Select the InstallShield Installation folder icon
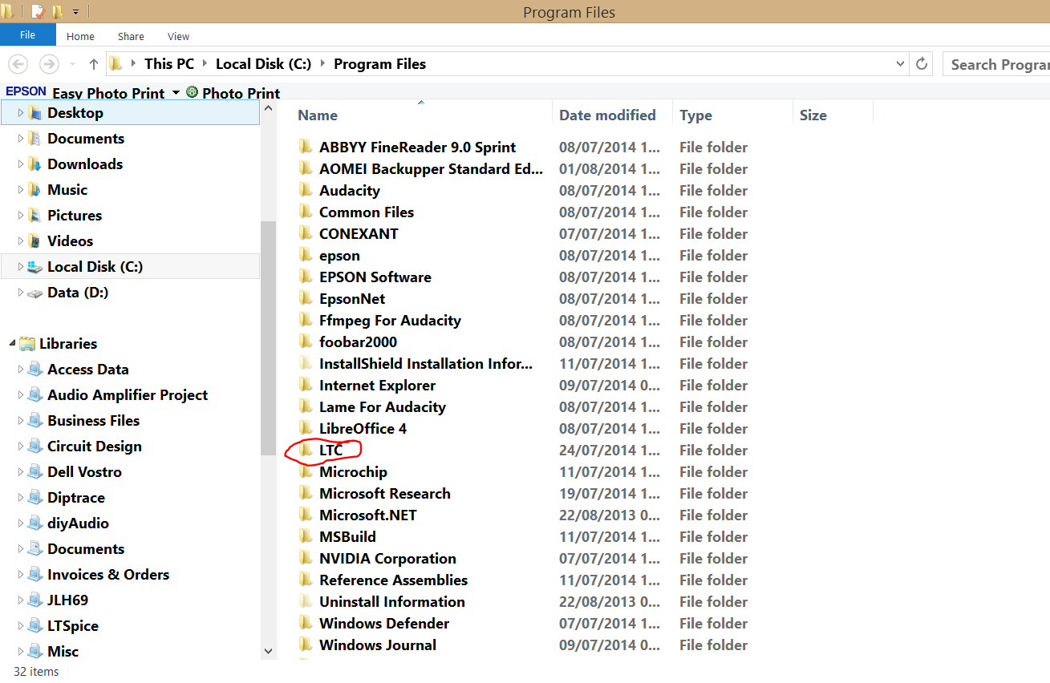Screen dimensions: 1050x683 coord(305,363)
